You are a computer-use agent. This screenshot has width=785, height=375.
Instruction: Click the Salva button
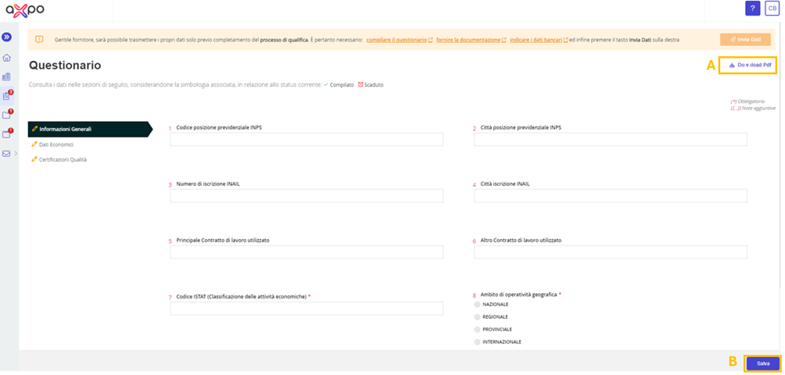coord(763,363)
